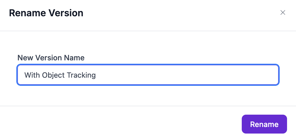
Task: Dismiss the dialog with the X icon
Action: point(283,13)
